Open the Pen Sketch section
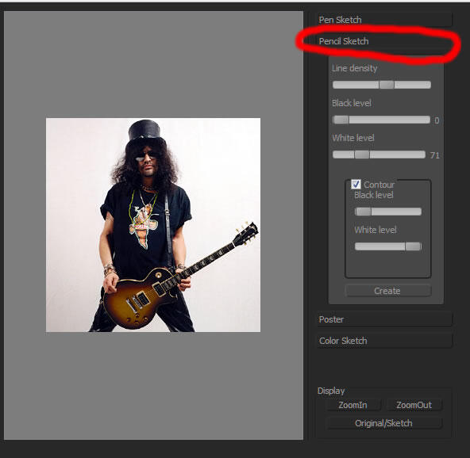The width and height of the screenshot is (470, 458). click(x=384, y=20)
